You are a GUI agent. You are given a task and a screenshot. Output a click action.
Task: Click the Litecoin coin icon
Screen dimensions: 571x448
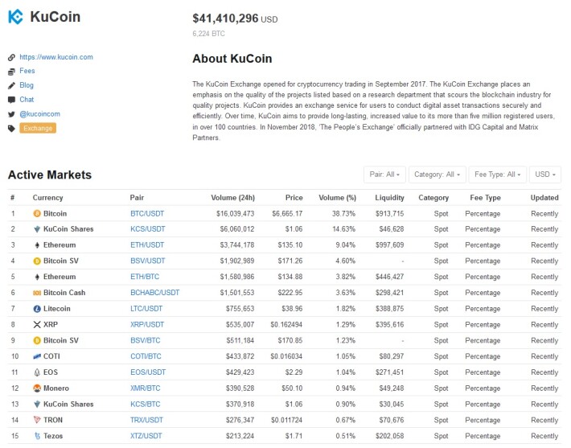coord(37,309)
